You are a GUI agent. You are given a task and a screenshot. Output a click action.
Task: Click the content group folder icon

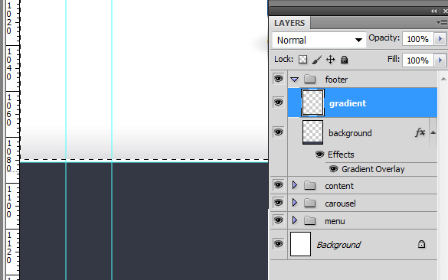click(309, 186)
